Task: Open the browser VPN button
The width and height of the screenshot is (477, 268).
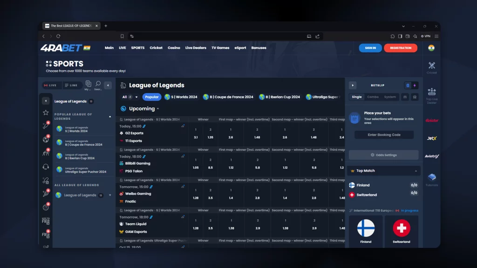Action: [x=426, y=36]
